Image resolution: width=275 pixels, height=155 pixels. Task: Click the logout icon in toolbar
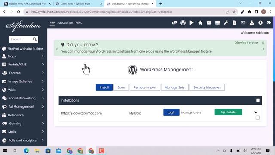pos(269,22)
